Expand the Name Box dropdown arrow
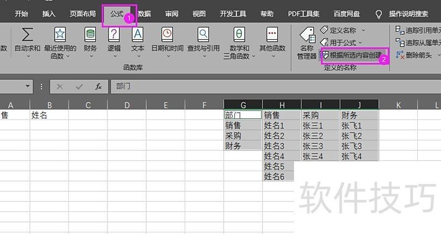This screenshot has height=234, width=441. (28, 86)
